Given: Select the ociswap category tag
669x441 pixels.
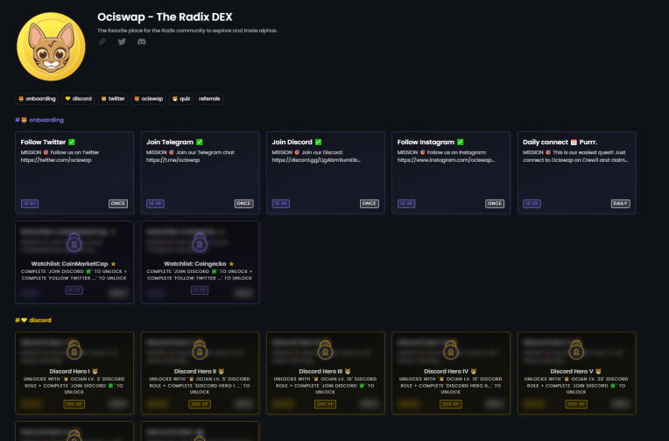Looking at the screenshot, I should coord(149,99).
